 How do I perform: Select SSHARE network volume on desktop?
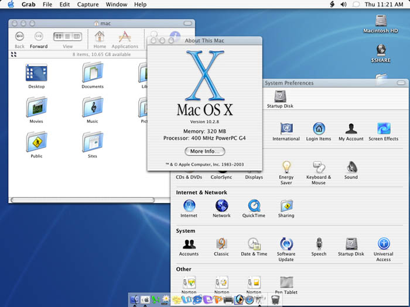coord(381,54)
